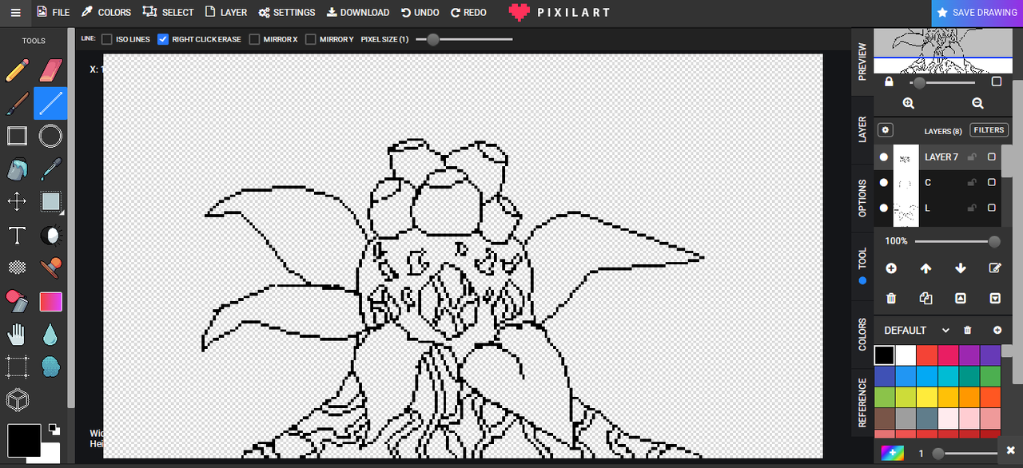Select the Circle shape tool
Image resolution: width=1023 pixels, height=468 pixels.
point(50,136)
